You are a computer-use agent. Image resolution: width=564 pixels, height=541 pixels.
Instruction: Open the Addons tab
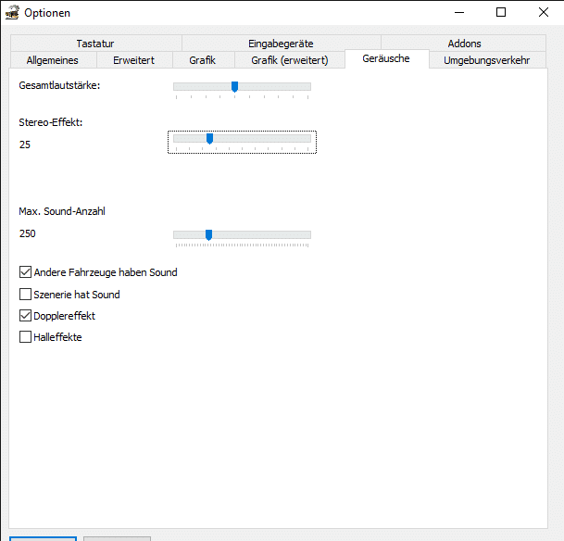click(x=464, y=43)
